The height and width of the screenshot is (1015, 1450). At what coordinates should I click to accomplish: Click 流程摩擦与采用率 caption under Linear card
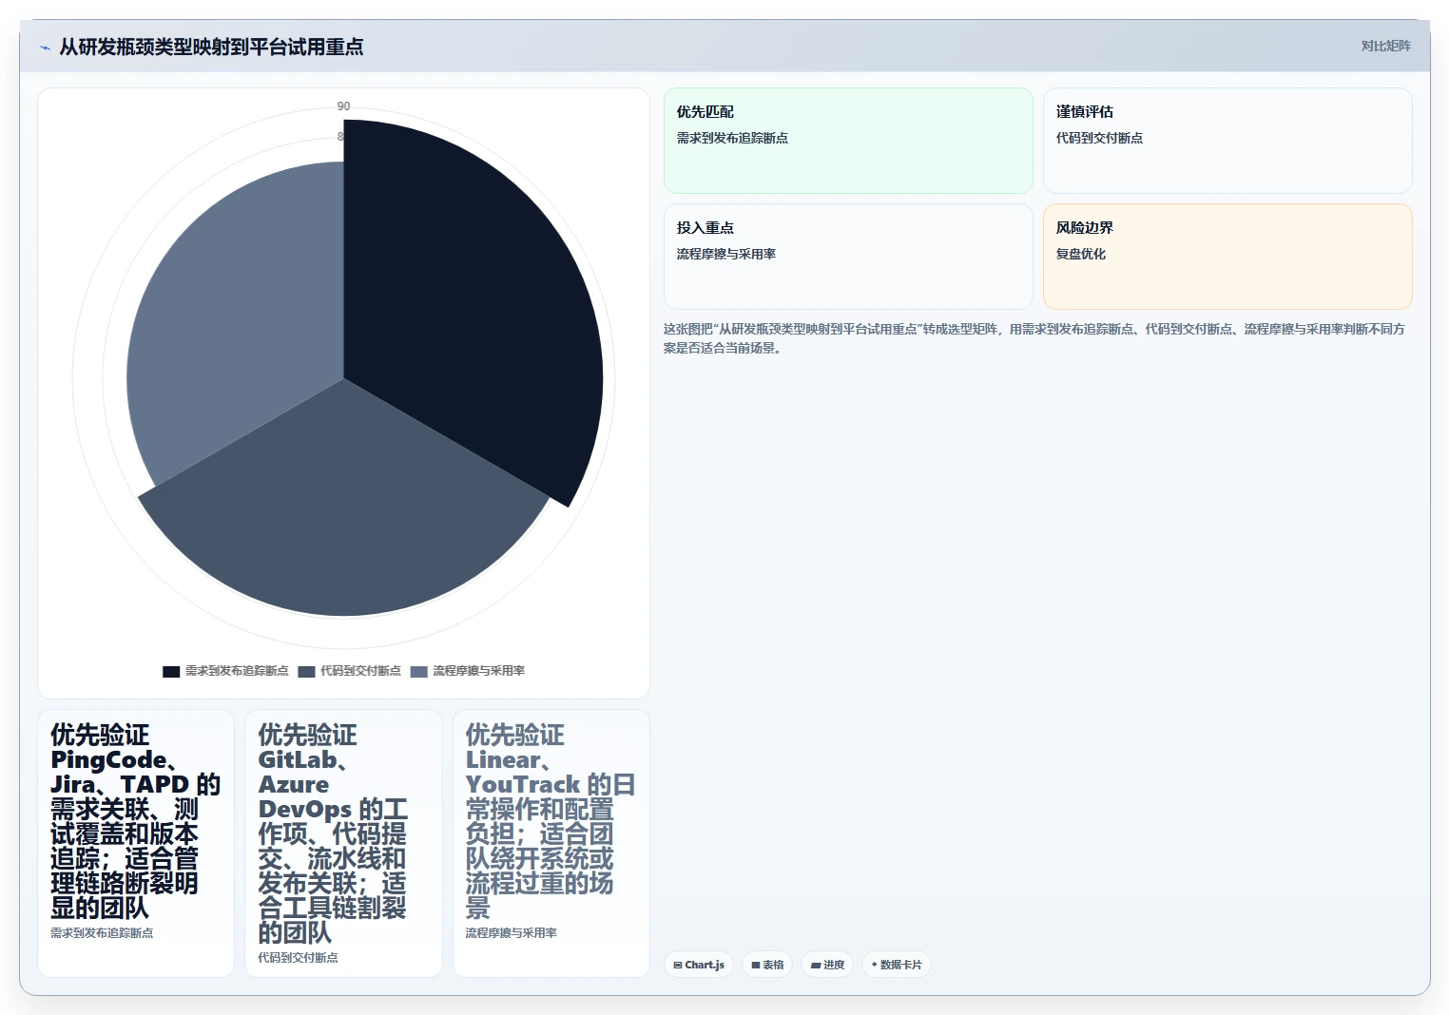(x=512, y=933)
